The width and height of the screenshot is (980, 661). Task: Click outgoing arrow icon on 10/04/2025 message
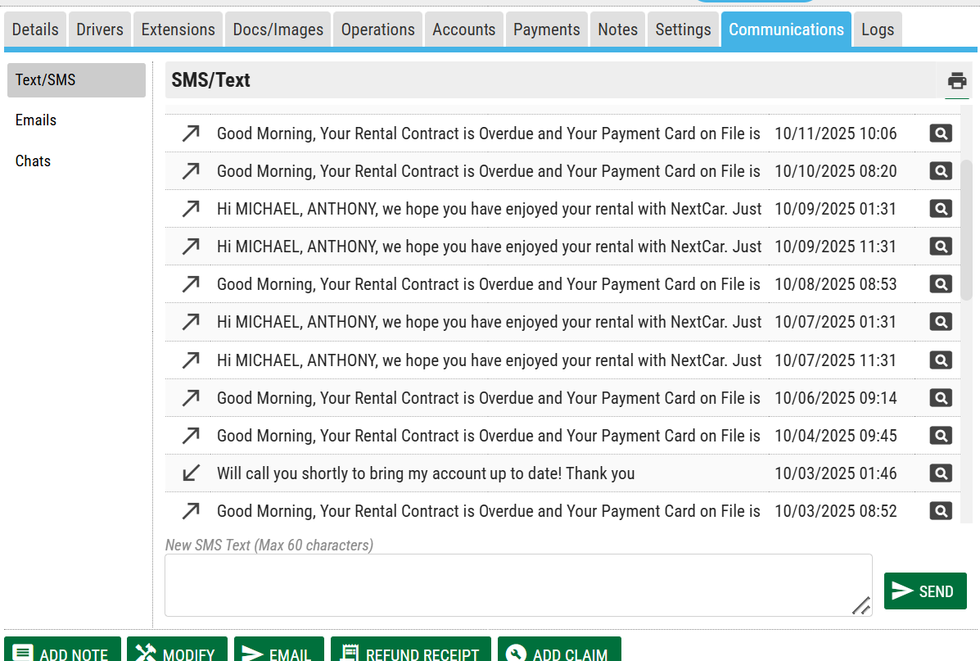pos(191,436)
